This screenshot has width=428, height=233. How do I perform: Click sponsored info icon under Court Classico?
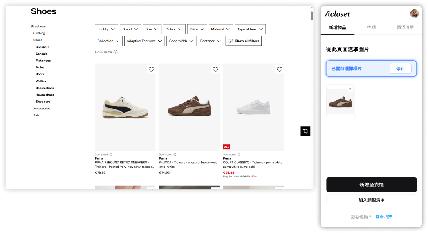[x=239, y=154]
